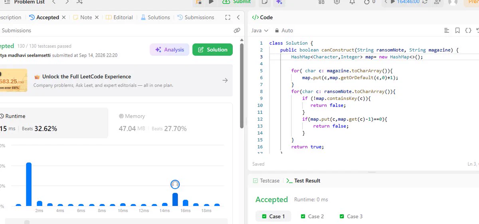Switch to the Editorial tab
The width and height of the screenshot is (479, 224).
pos(119,18)
